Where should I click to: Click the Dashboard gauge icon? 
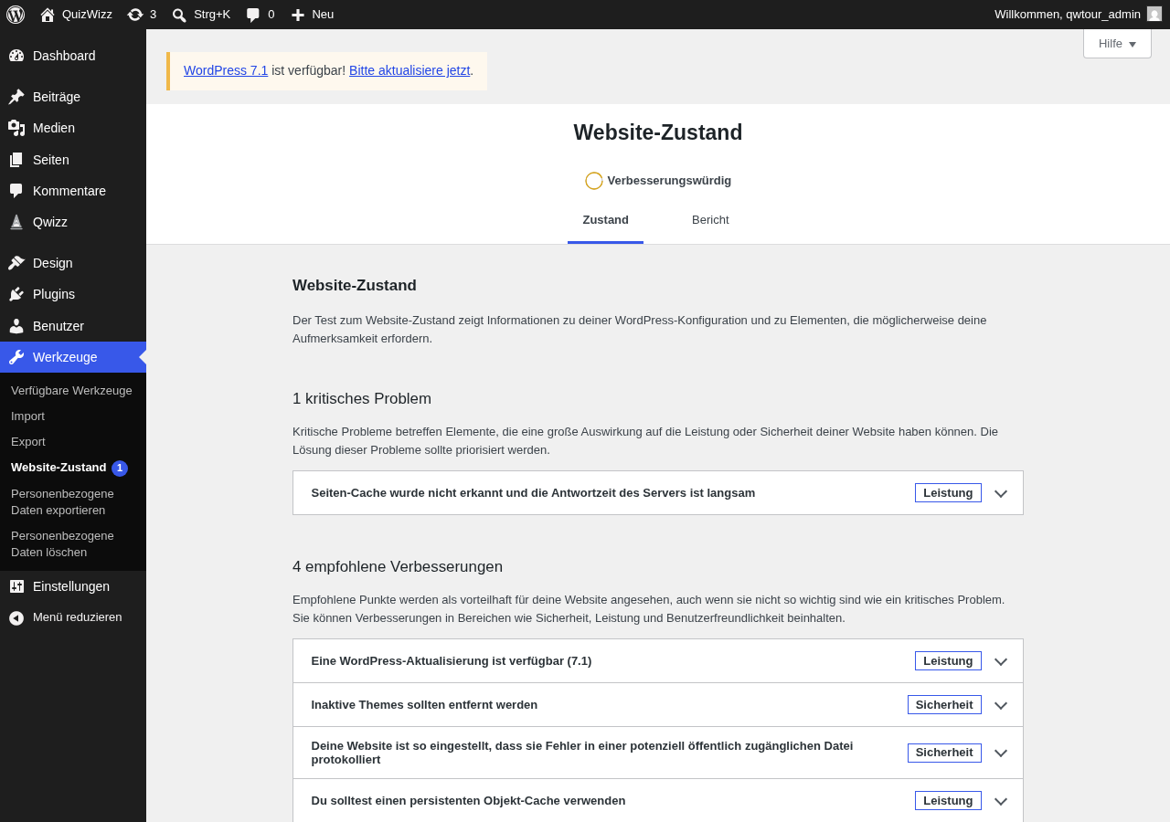tap(16, 56)
